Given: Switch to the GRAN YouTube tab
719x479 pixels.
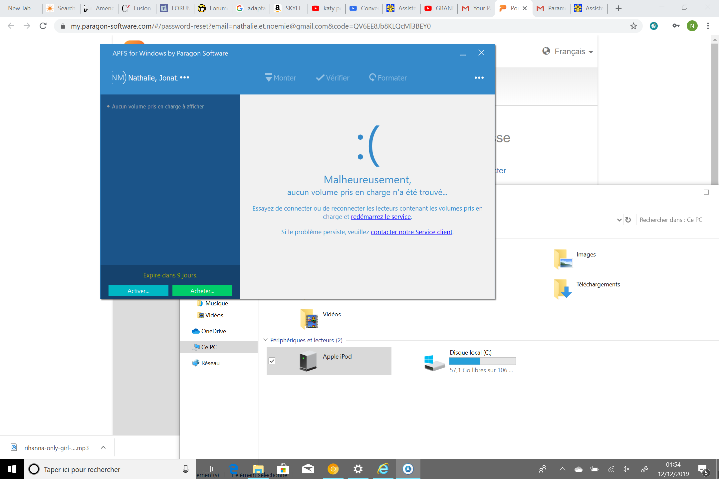Looking at the screenshot, I should pos(439,8).
